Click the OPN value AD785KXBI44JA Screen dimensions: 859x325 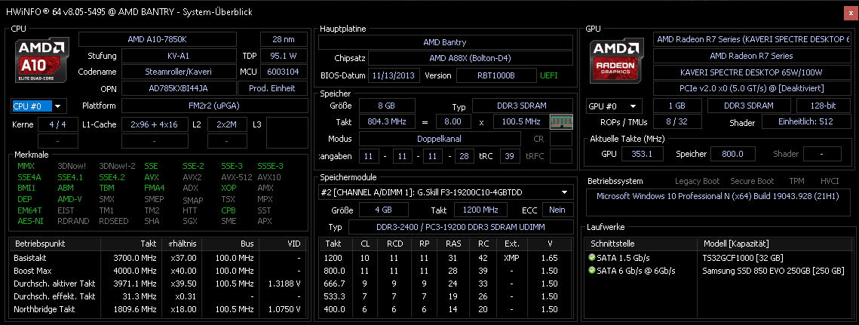click(x=179, y=88)
